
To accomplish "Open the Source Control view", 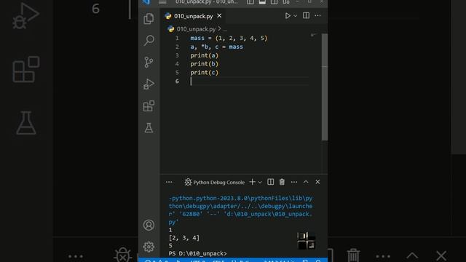I will [149, 62].
